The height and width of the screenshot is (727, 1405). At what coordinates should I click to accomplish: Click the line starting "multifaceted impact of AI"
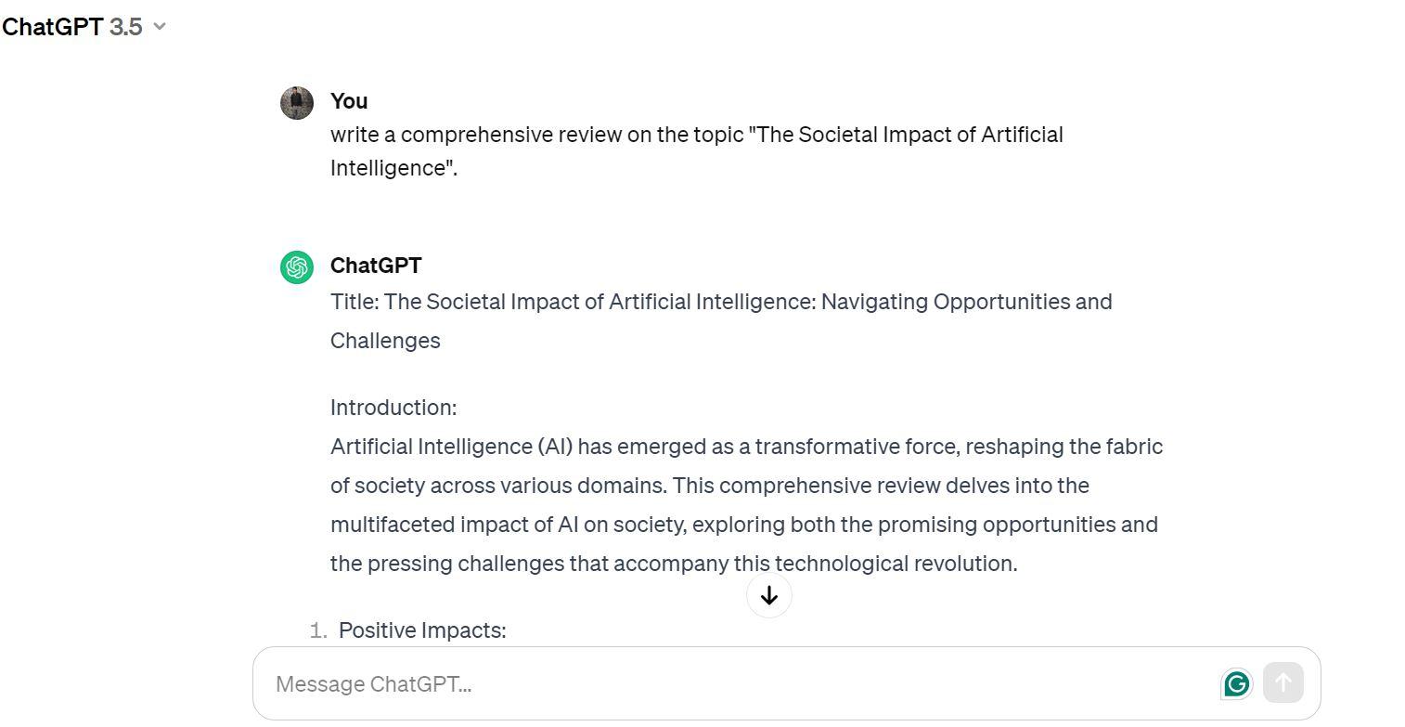pyautogui.click(x=743, y=525)
